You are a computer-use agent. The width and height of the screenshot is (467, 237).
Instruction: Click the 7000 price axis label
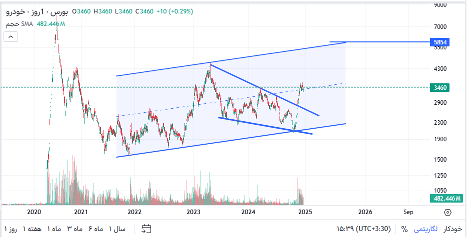point(440,27)
